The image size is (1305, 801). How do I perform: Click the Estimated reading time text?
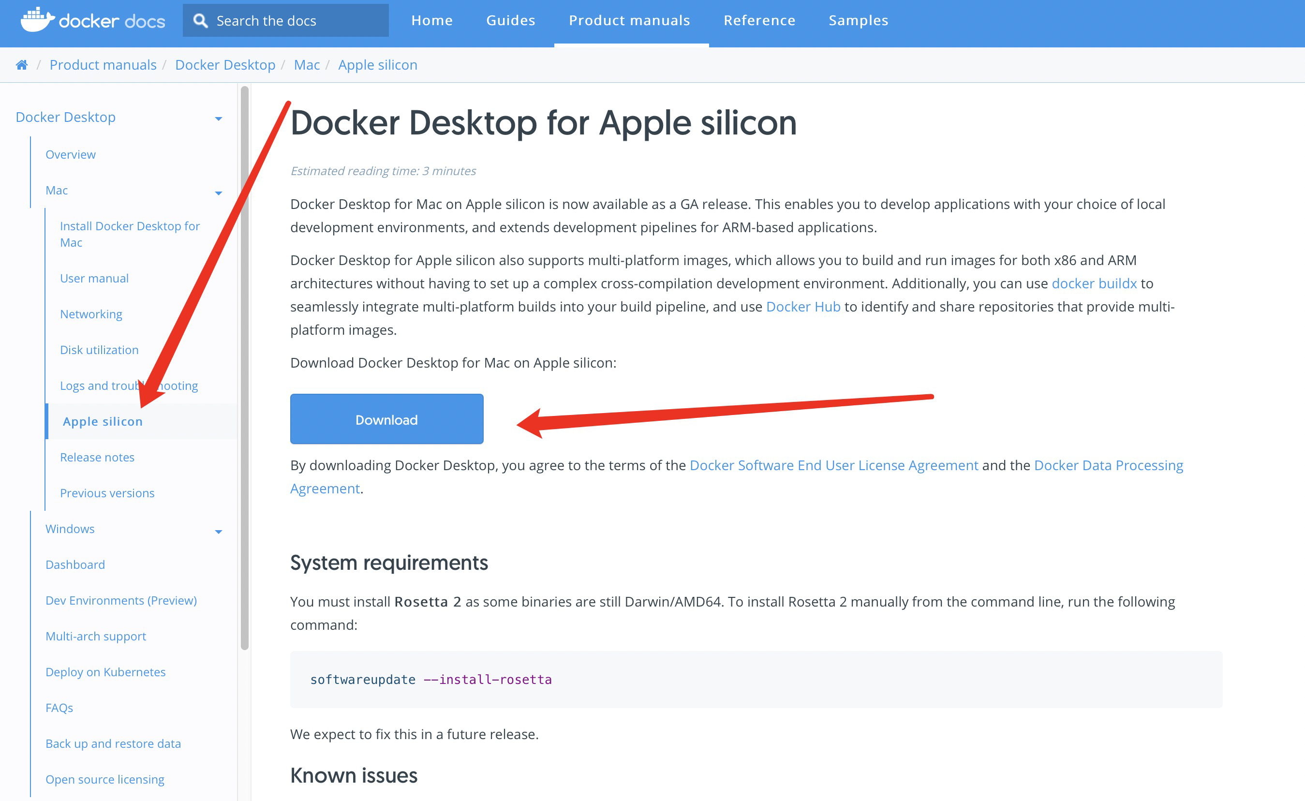[383, 171]
